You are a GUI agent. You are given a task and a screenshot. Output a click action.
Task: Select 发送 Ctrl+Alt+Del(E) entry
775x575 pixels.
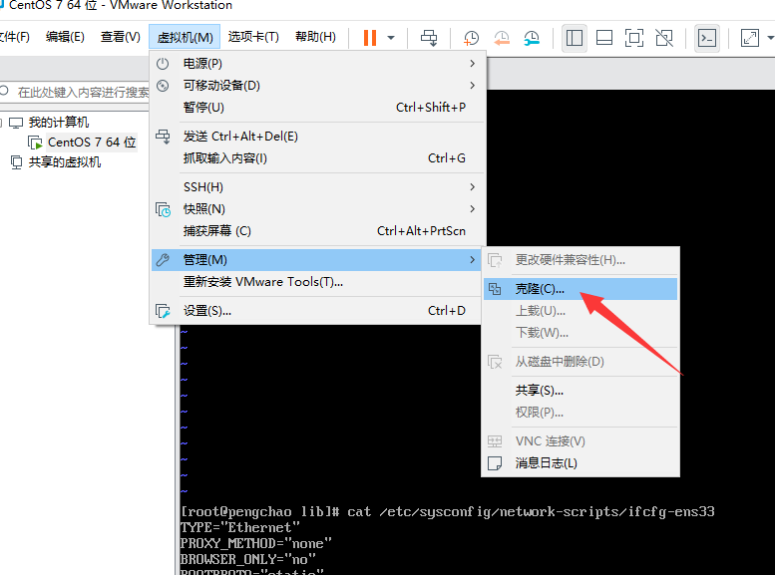(x=316, y=137)
